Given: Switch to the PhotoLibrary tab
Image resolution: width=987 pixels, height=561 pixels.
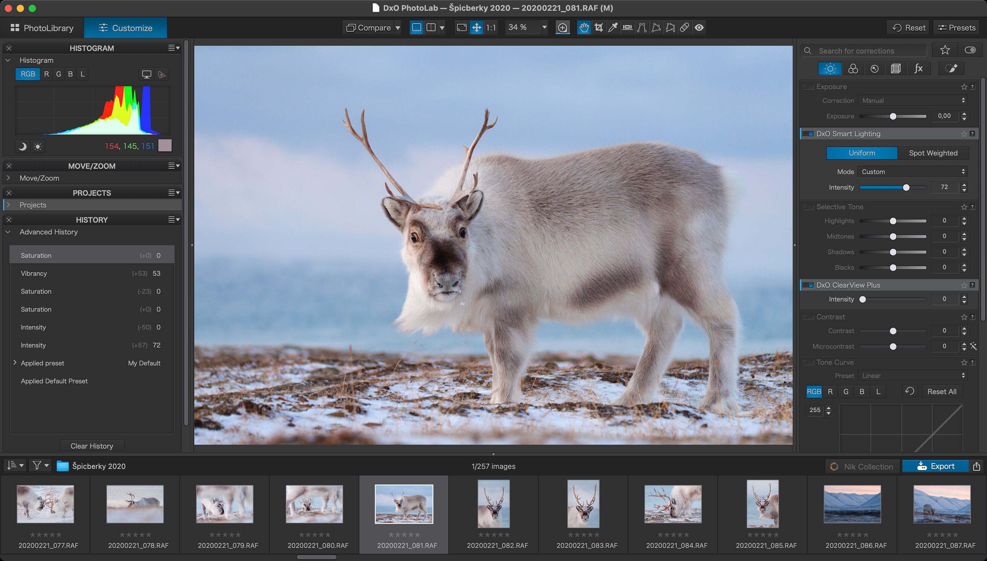Looking at the screenshot, I should pyautogui.click(x=42, y=28).
